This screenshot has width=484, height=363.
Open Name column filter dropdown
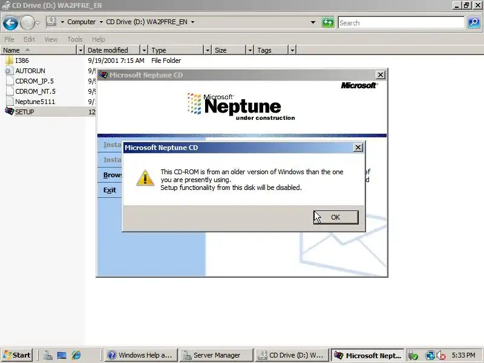(x=80, y=50)
